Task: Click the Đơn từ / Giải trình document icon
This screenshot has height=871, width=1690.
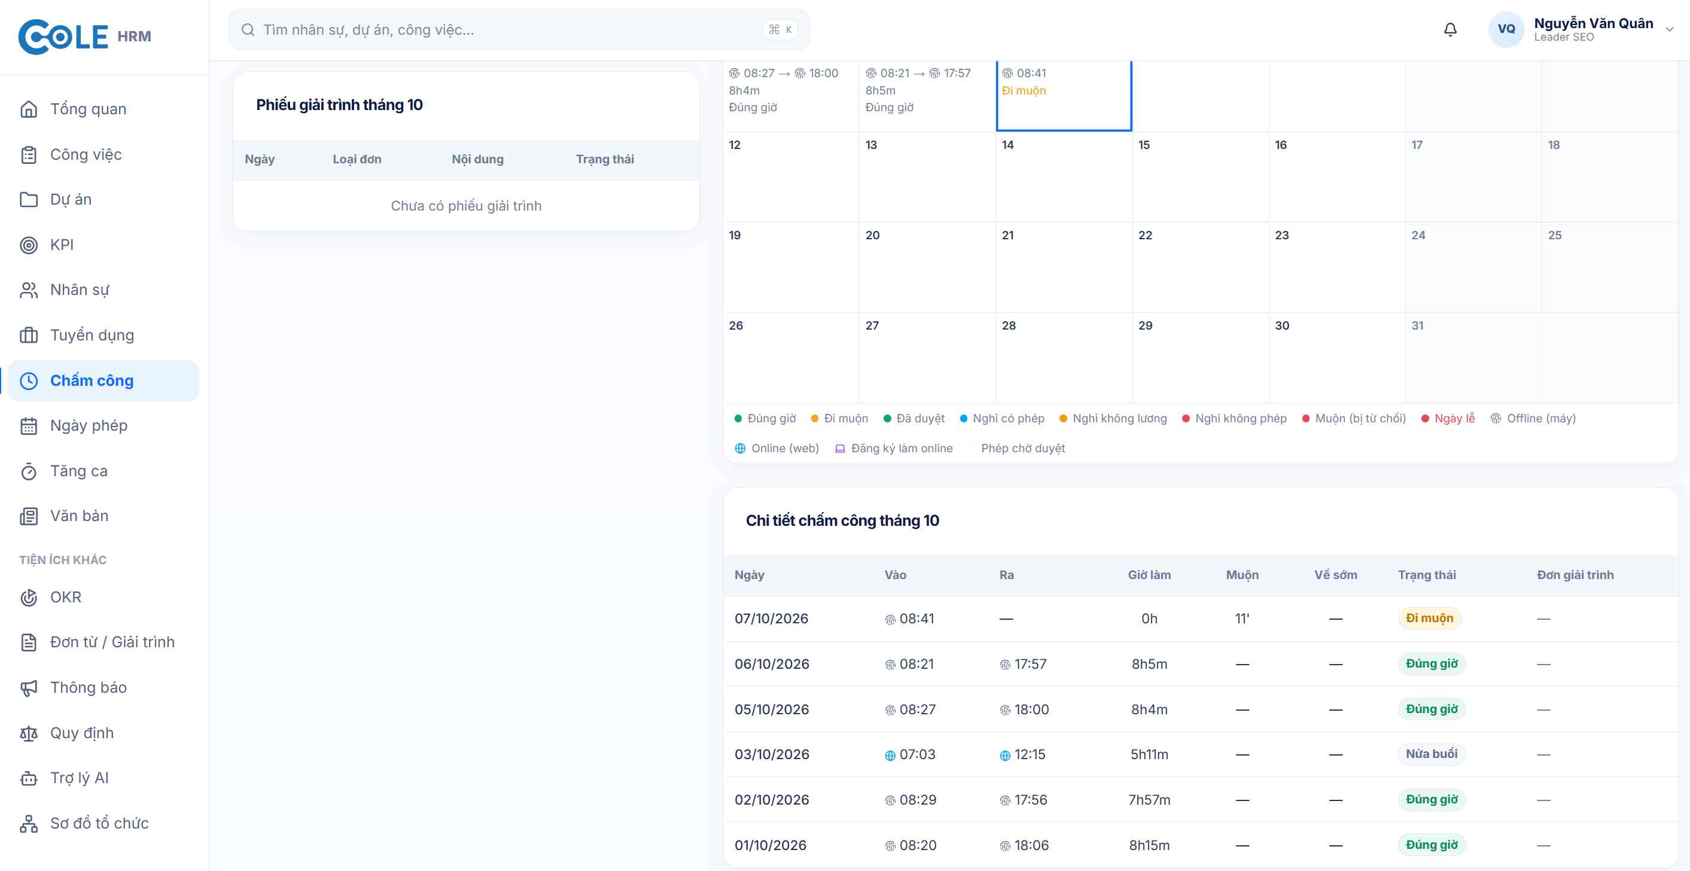Action: (29, 642)
